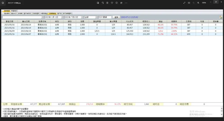Open the three-dot more options menu
This screenshot has height=121, width=224.
point(126,3)
